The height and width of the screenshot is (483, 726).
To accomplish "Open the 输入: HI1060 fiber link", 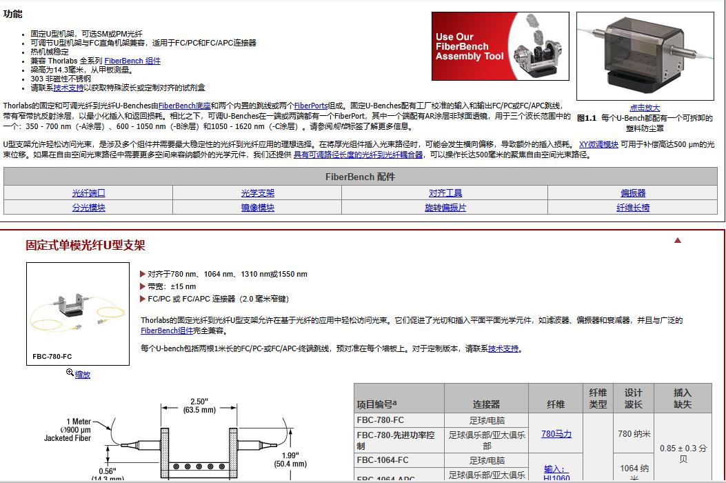I will click(x=556, y=473).
